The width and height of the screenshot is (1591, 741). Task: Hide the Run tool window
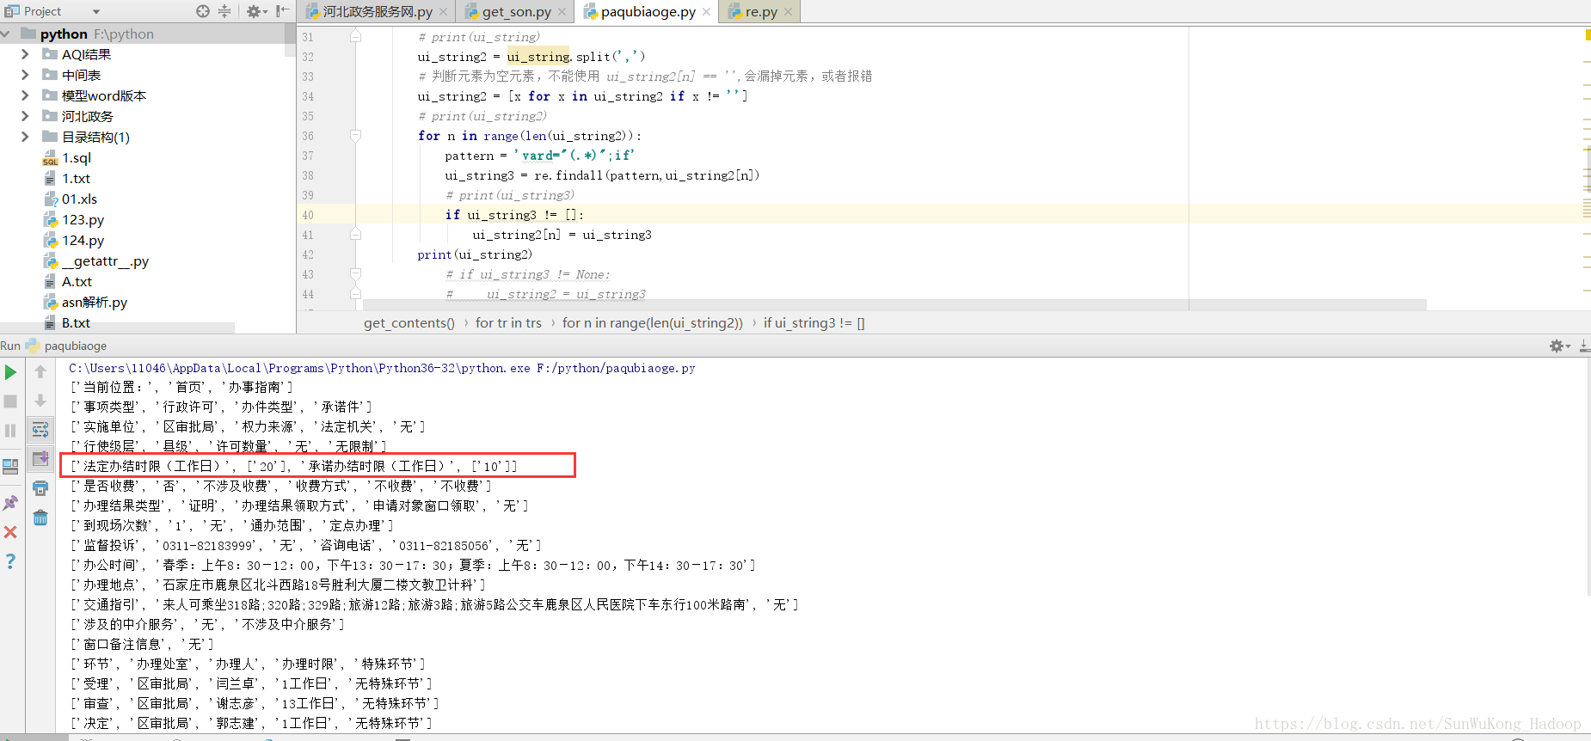(1584, 346)
